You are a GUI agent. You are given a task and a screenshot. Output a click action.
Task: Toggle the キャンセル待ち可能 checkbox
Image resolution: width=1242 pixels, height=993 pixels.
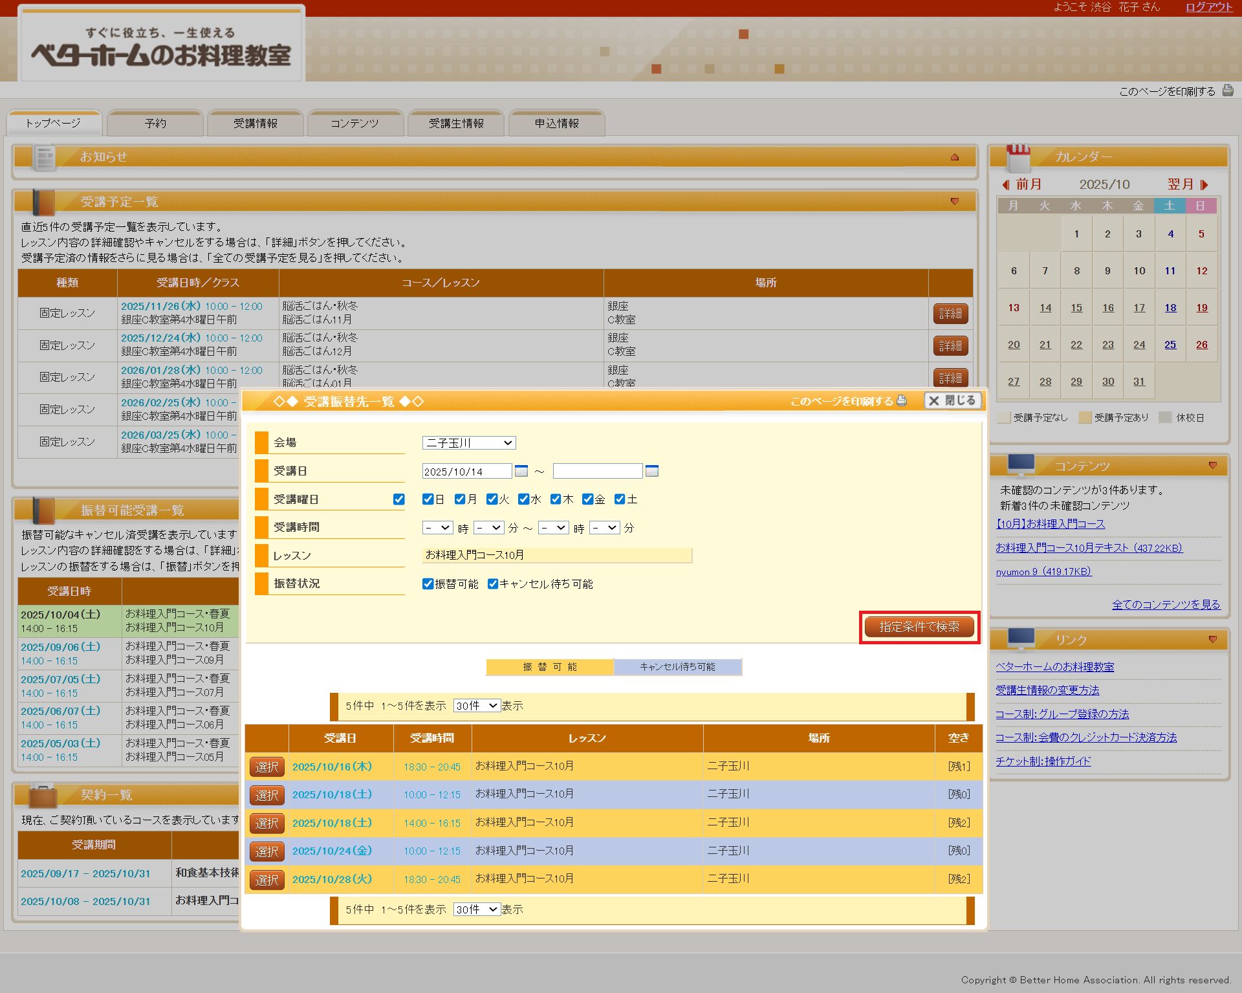click(493, 584)
